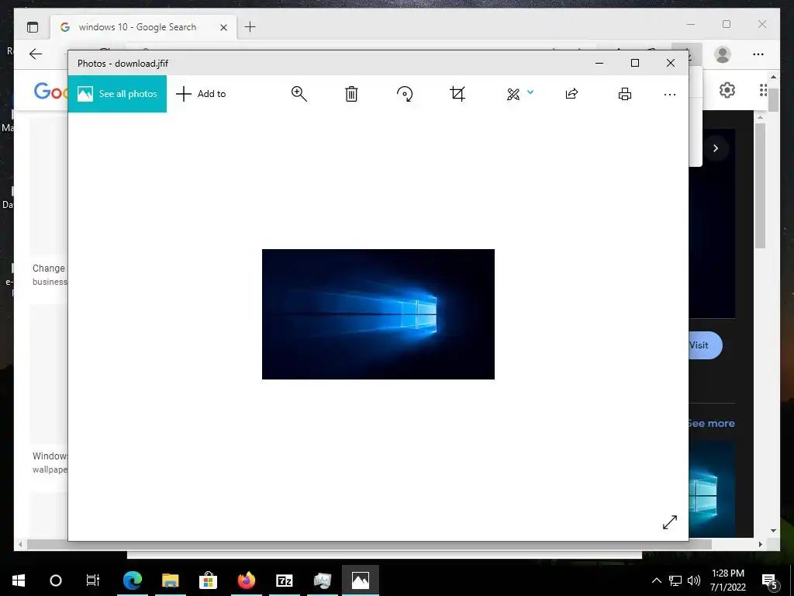
Task: Open the Windows Start menu
Action: coord(19,580)
